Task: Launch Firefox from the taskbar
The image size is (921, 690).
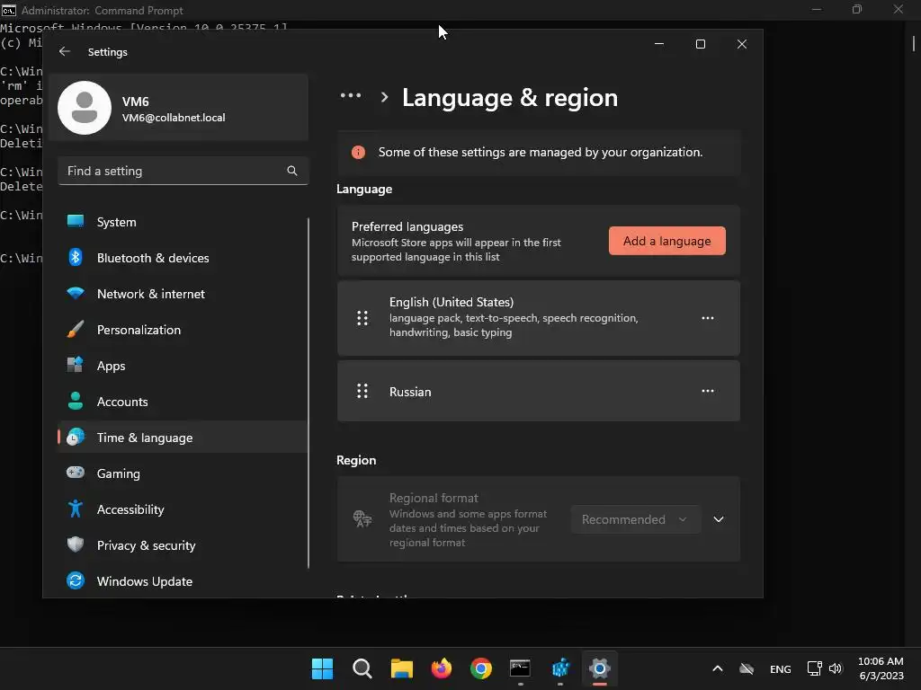Action: pyautogui.click(x=441, y=668)
